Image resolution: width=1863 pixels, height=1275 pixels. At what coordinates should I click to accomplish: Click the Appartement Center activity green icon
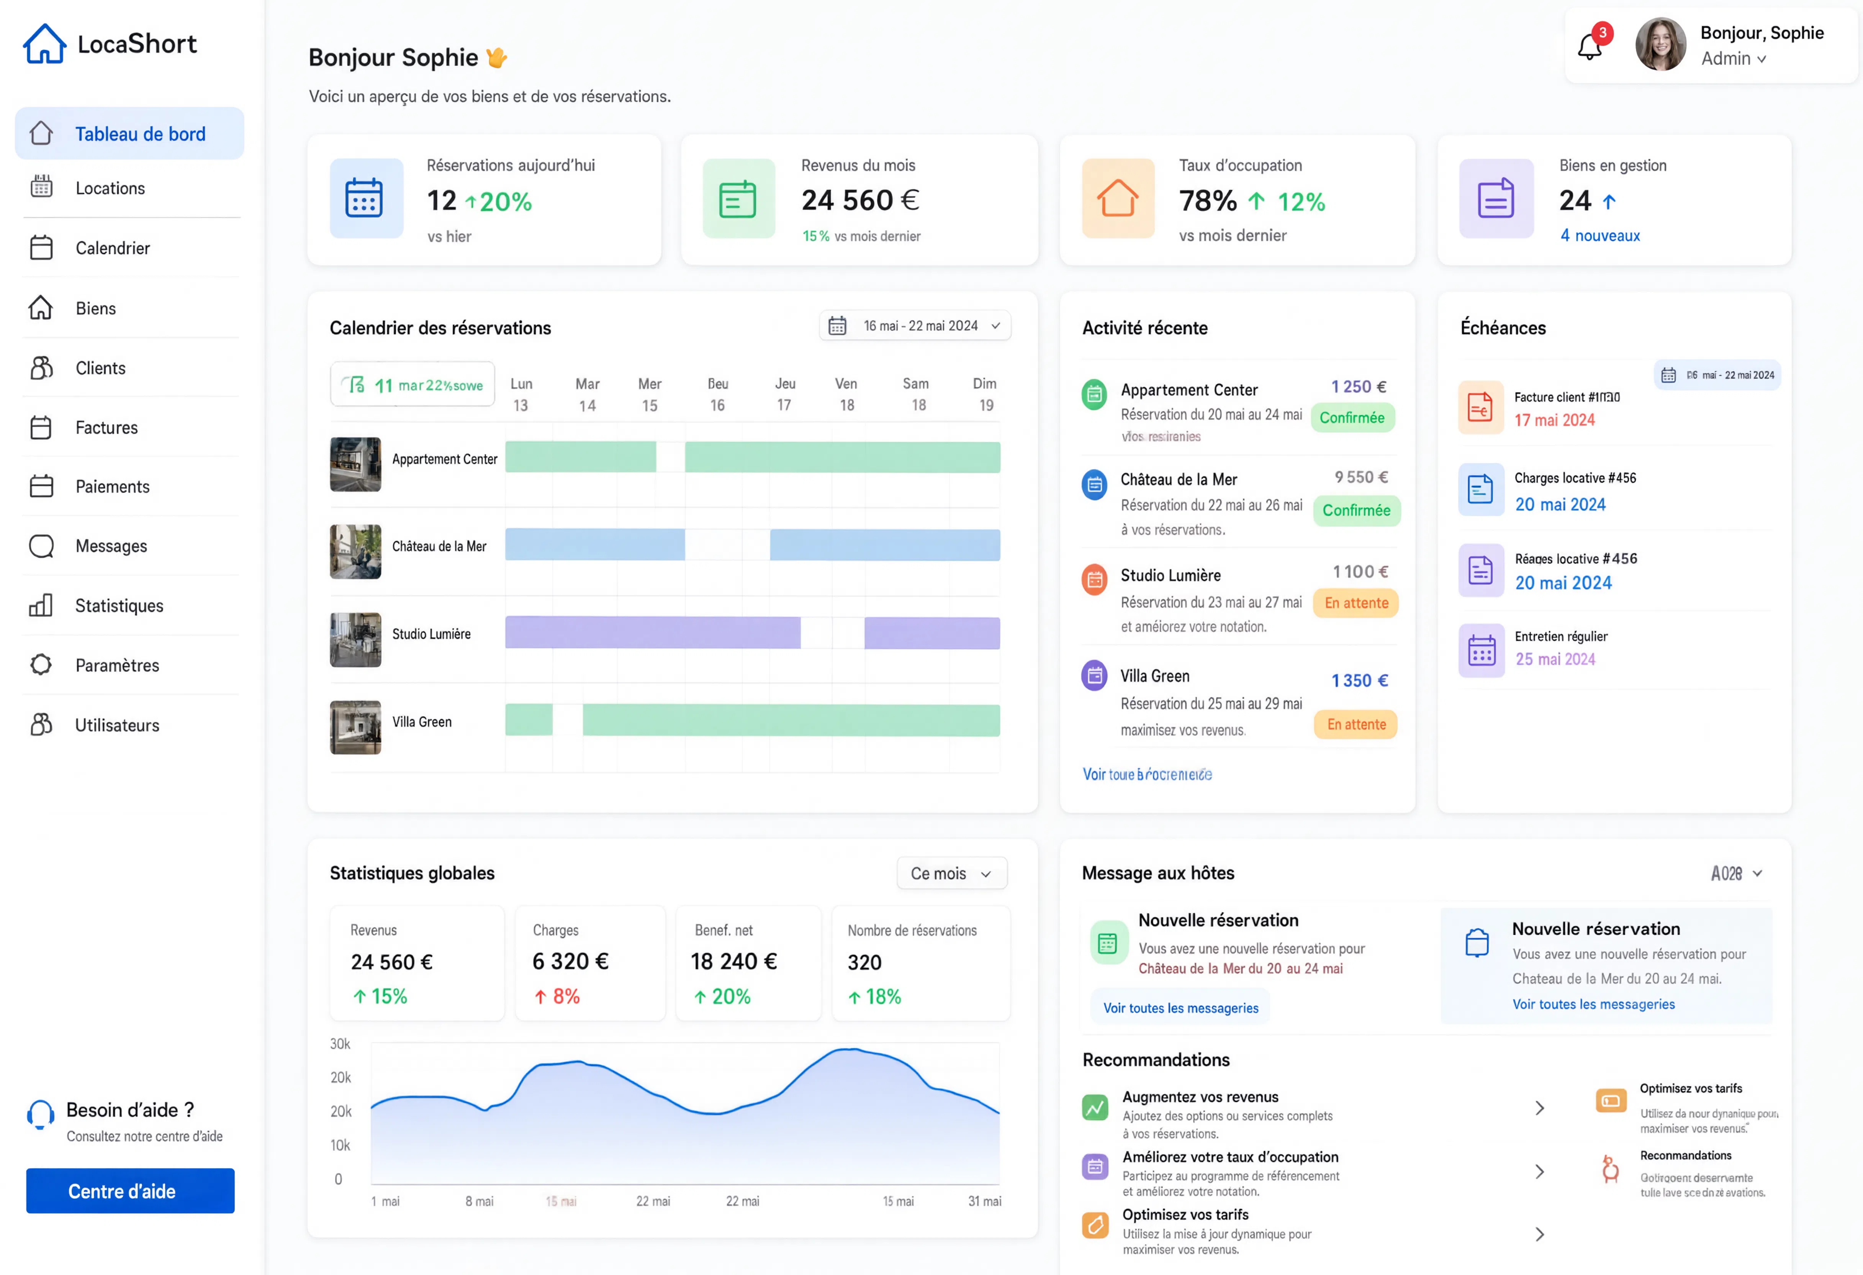(1094, 394)
